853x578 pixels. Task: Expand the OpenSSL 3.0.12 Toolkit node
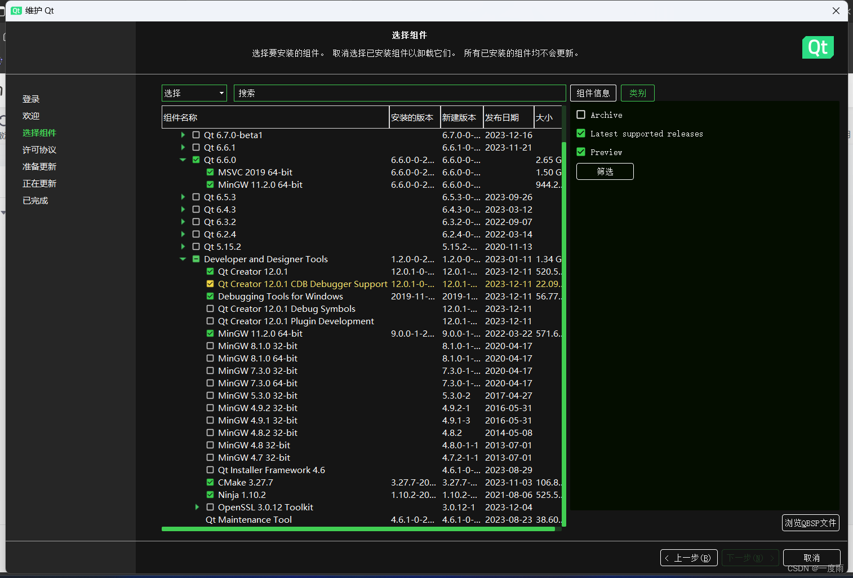click(197, 507)
